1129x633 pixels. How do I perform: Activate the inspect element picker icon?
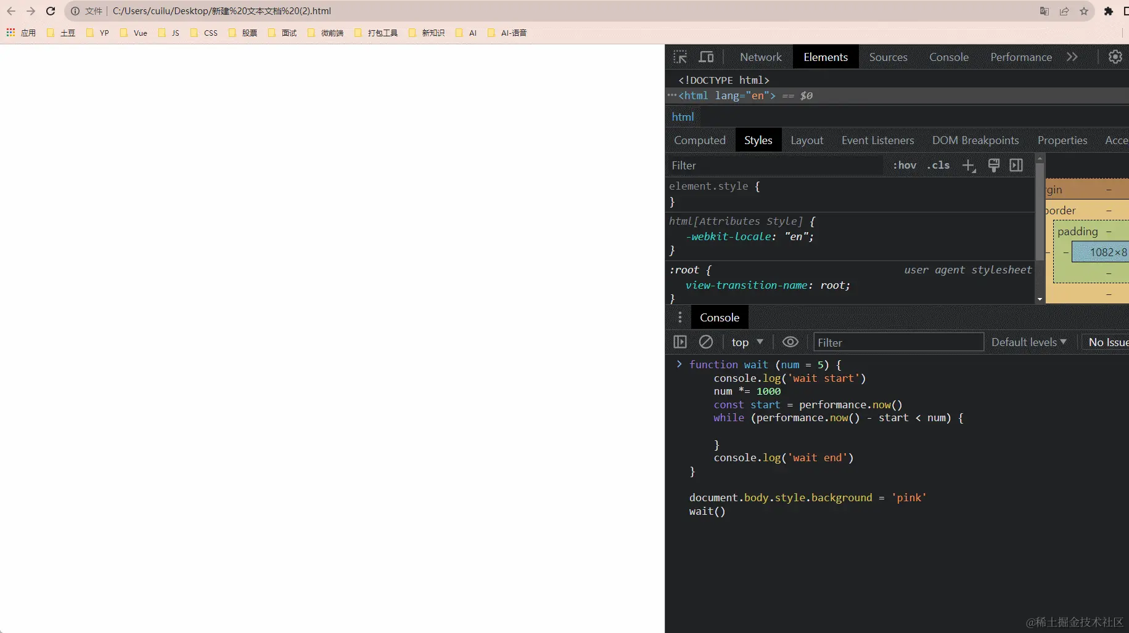pyautogui.click(x=680, y=57)
